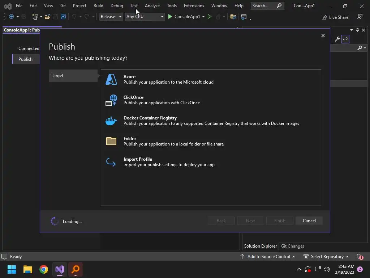
Task: Click the notifications bell in status bar
Action: click(x=360, y=257)
